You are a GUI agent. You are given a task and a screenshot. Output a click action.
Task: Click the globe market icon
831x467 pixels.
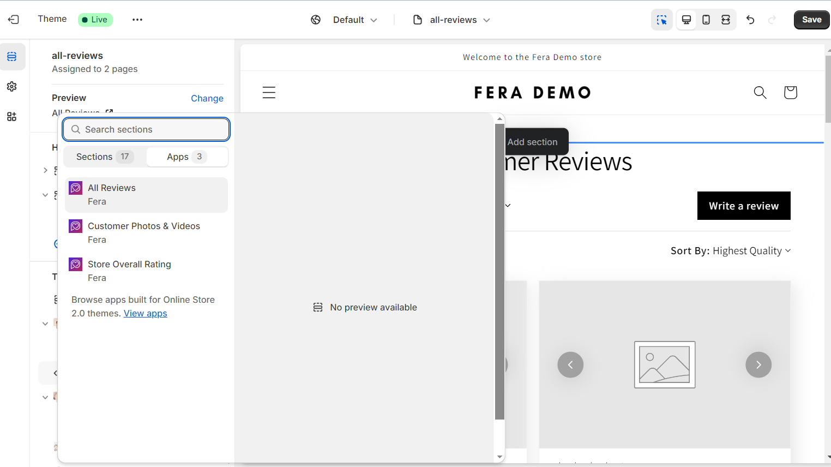pyautogui.click(x=316, y=20)
